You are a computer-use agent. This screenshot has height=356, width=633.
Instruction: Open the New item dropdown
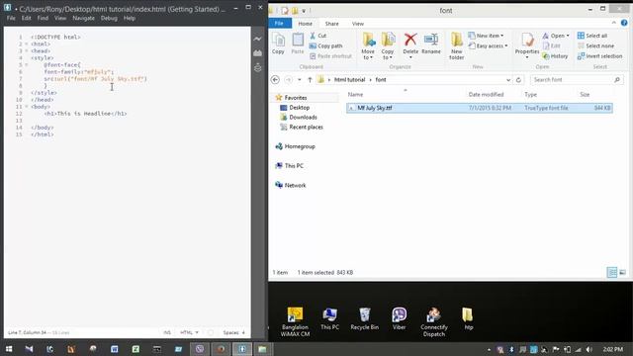pyautogui.click(x=486, y=36)
